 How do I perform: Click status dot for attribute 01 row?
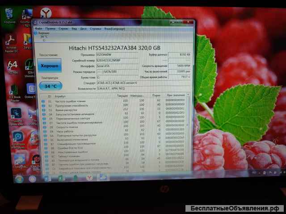[43, 101]
